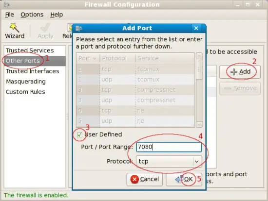Screen dimensions: 268x201
Task: Sort list by Port column header
Action: (x=88, y=58)
